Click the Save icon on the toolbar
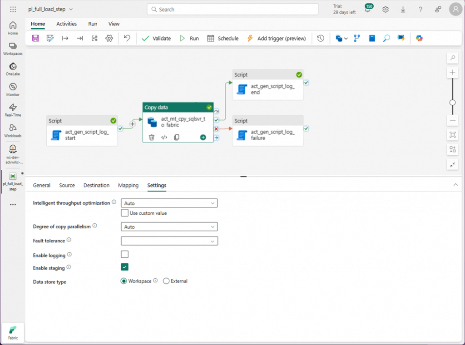The width and height of the screenshot is (465, 345). (x=35, y=38)
